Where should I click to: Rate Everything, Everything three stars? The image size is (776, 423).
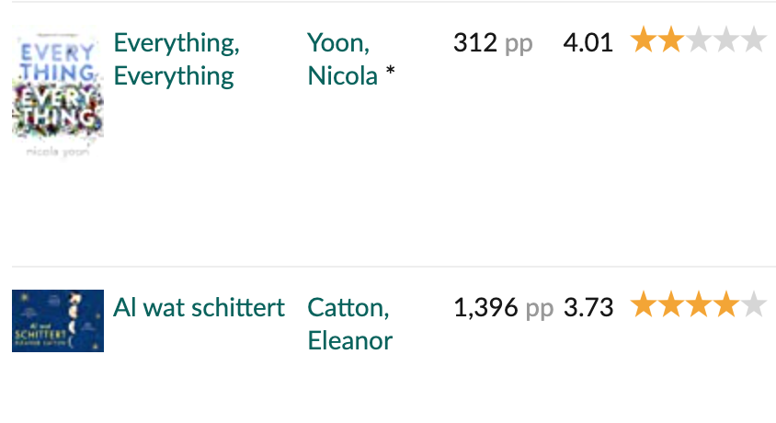click(x=699, y=41)
